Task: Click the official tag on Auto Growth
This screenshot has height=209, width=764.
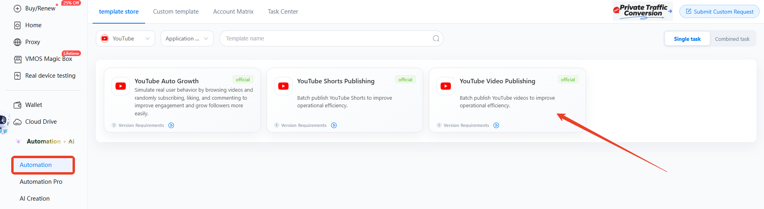Action: (243, 80)
